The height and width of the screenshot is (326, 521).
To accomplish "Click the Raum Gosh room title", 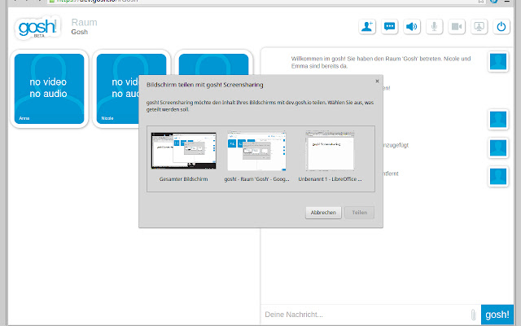I will (84, 27).
